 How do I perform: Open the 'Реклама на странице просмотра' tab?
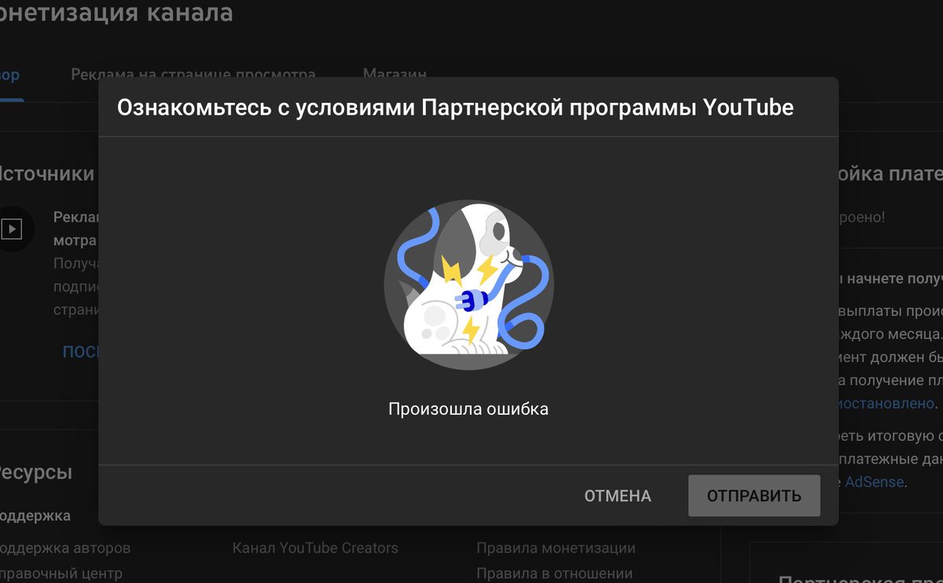pyautogui.click(x=193, y=74)
